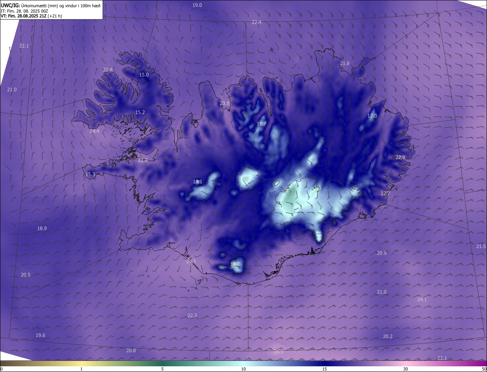487x372 pixels.
Task: Click the 20.8 value label
Action: [x=131, y=350]
